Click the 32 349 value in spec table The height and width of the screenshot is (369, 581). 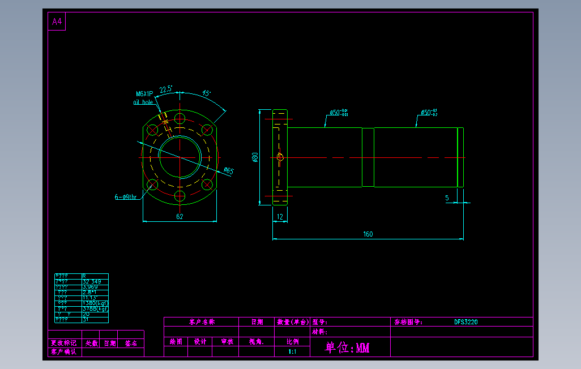tap(92, 282)
